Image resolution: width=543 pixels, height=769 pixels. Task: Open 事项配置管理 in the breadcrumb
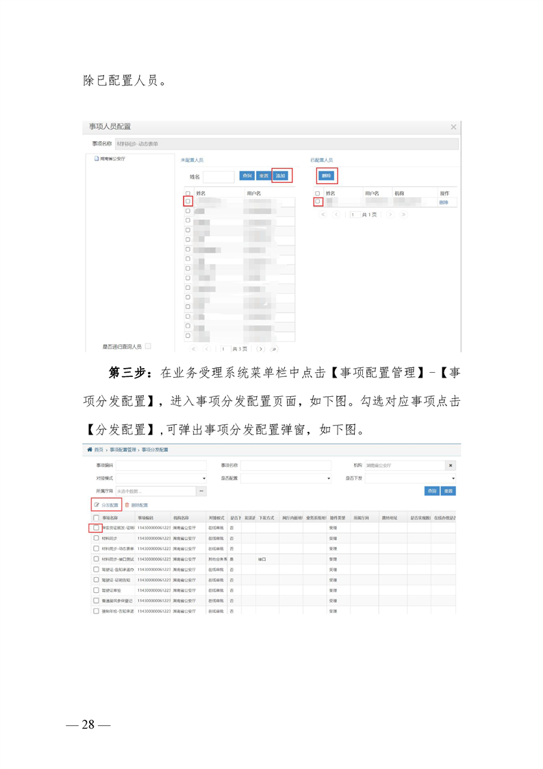coord(123,450)
